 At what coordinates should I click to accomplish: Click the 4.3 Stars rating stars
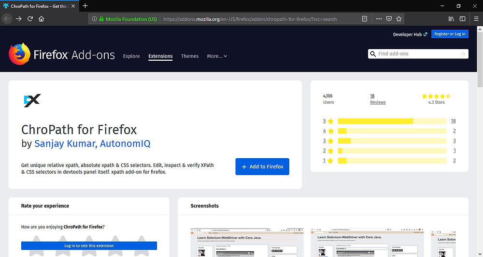[x=437, y=96]
